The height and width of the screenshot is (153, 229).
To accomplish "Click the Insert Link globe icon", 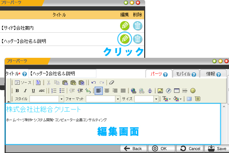I will 133,91.
